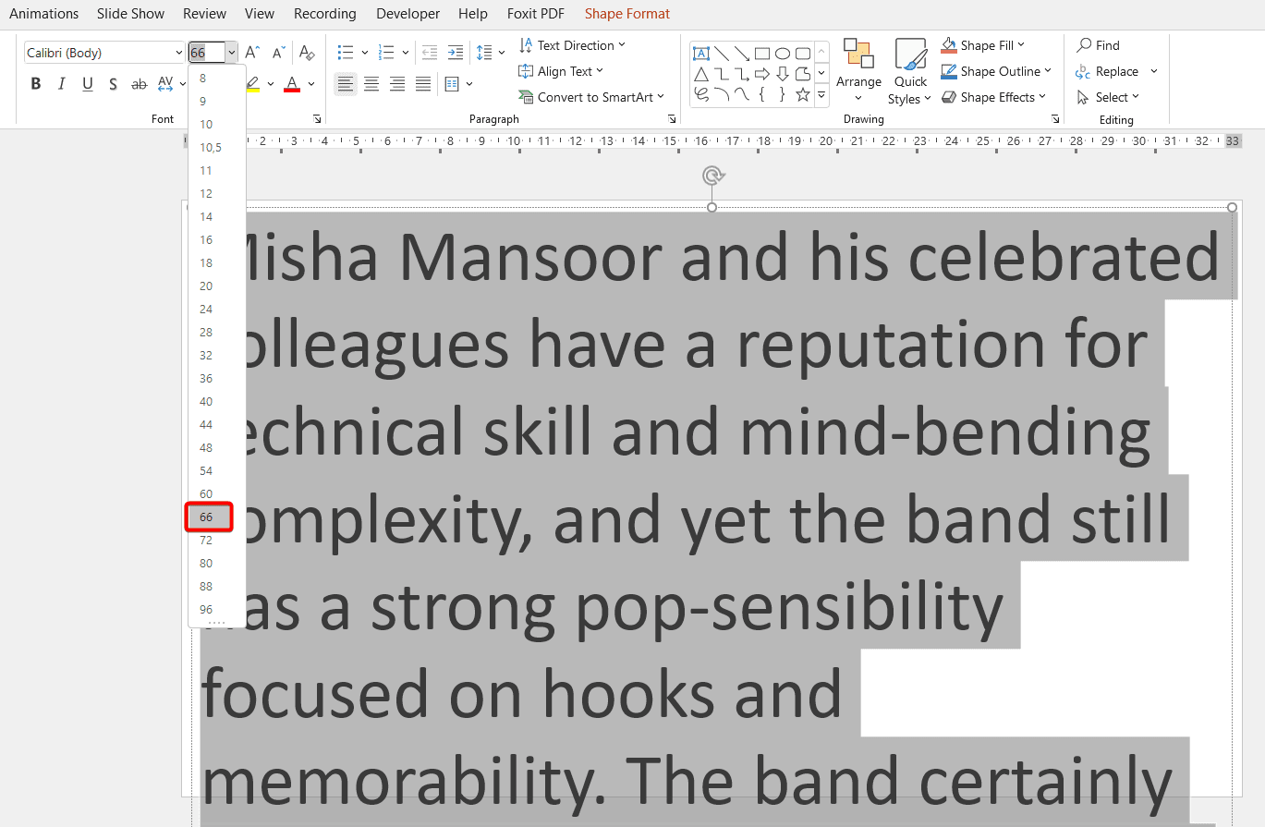The height and width of the screenshot is (827, 1265).
Task: Justify the paragraph text
Action: click(423, 84)
